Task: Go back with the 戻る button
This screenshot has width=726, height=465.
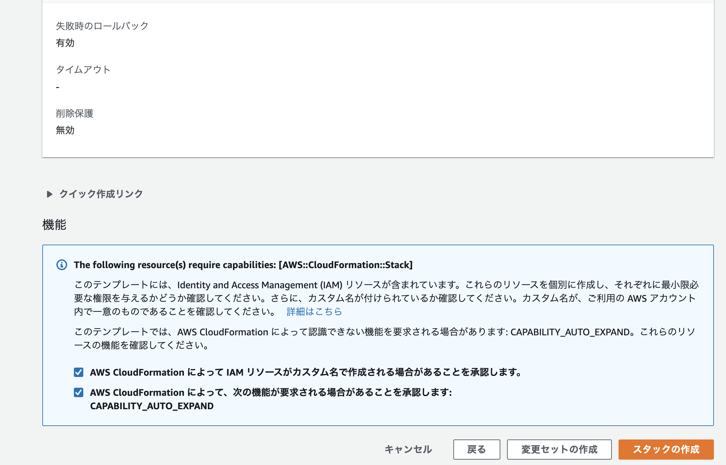Action: pyautogui.click(x=477, y=449)
